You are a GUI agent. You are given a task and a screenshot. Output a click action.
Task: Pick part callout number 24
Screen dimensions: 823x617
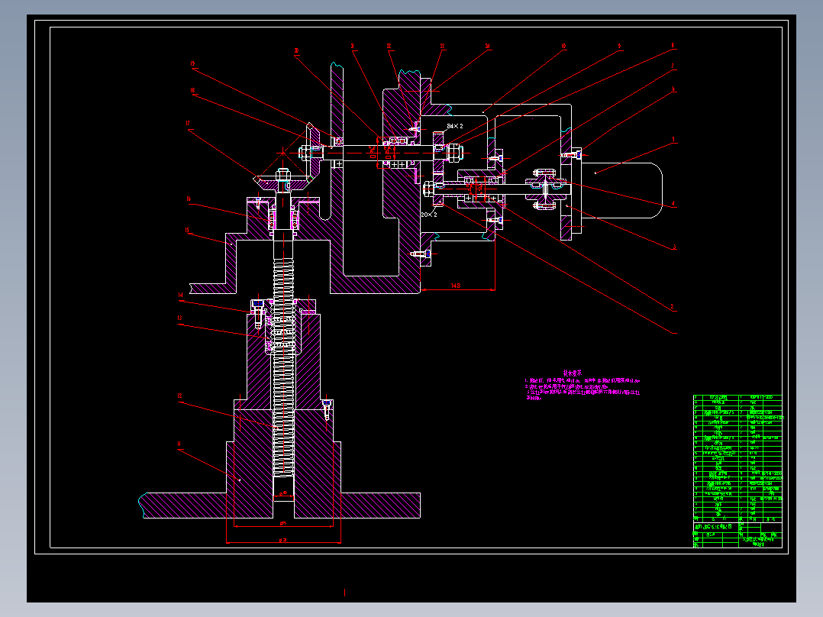(x=488, y=47)
